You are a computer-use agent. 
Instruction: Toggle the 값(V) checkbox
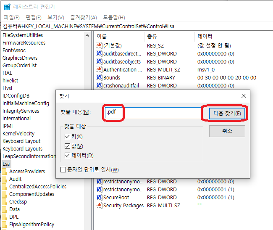67,146
